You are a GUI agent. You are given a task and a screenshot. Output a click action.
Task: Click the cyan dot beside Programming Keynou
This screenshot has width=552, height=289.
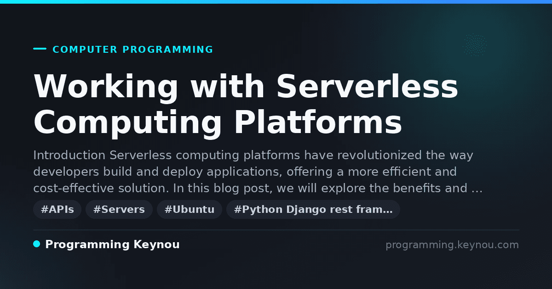point(37,244)
